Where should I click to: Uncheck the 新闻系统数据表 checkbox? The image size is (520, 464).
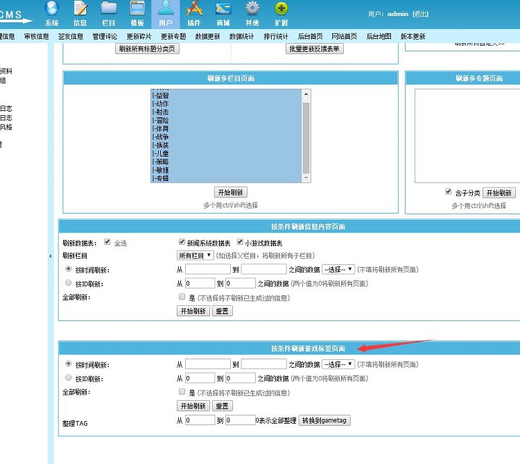pyautogui.click(x=182, y=242)
